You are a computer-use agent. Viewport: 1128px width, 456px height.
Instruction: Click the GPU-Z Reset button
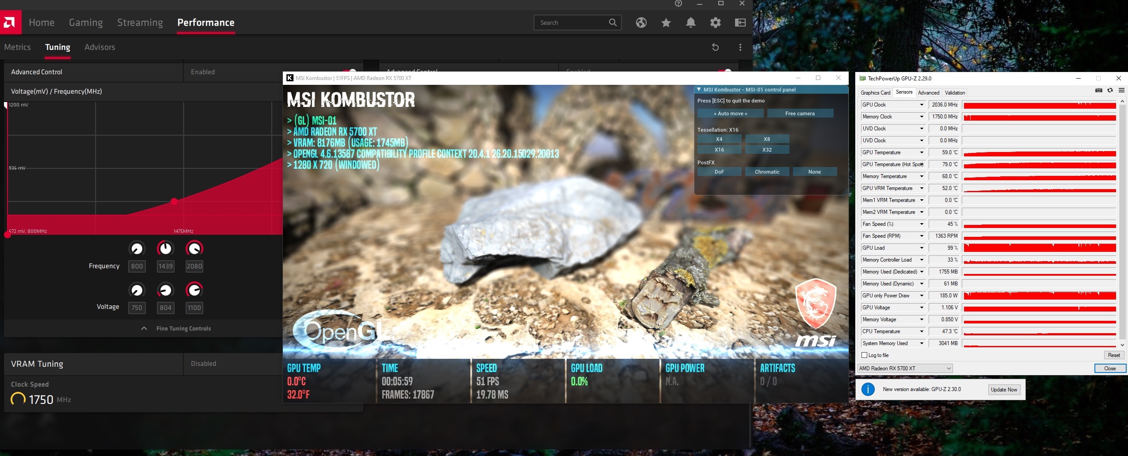1114,355
